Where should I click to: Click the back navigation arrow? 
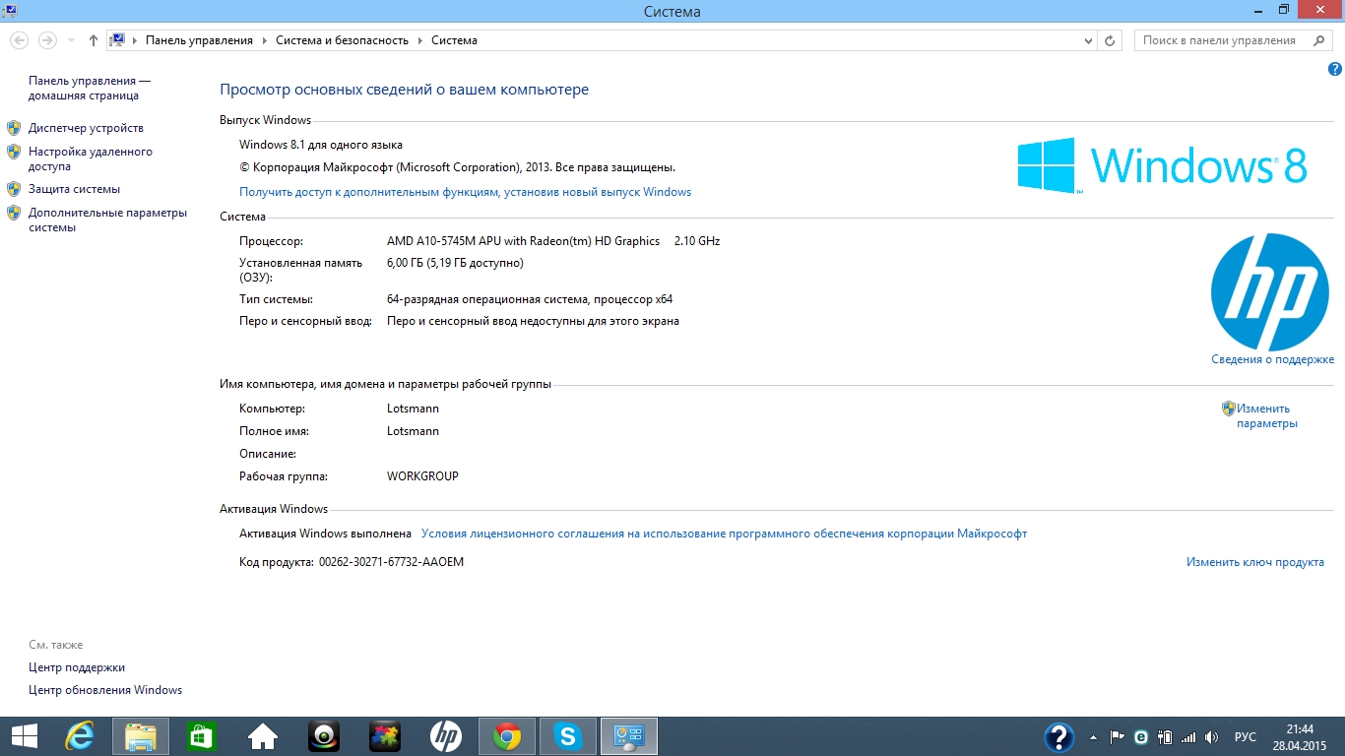click(20, 40)
